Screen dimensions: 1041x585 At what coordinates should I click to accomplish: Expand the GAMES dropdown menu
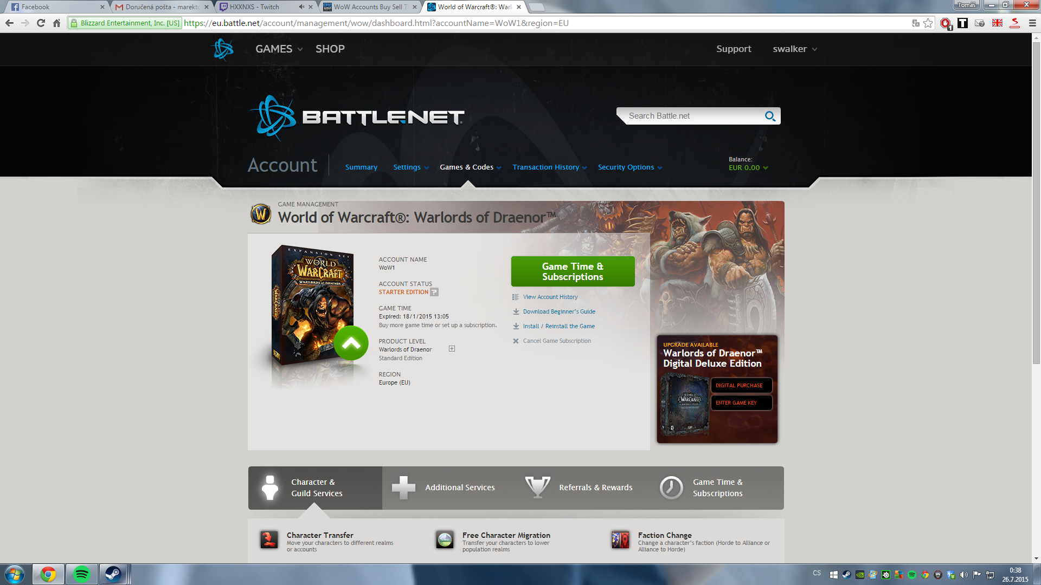279,49
